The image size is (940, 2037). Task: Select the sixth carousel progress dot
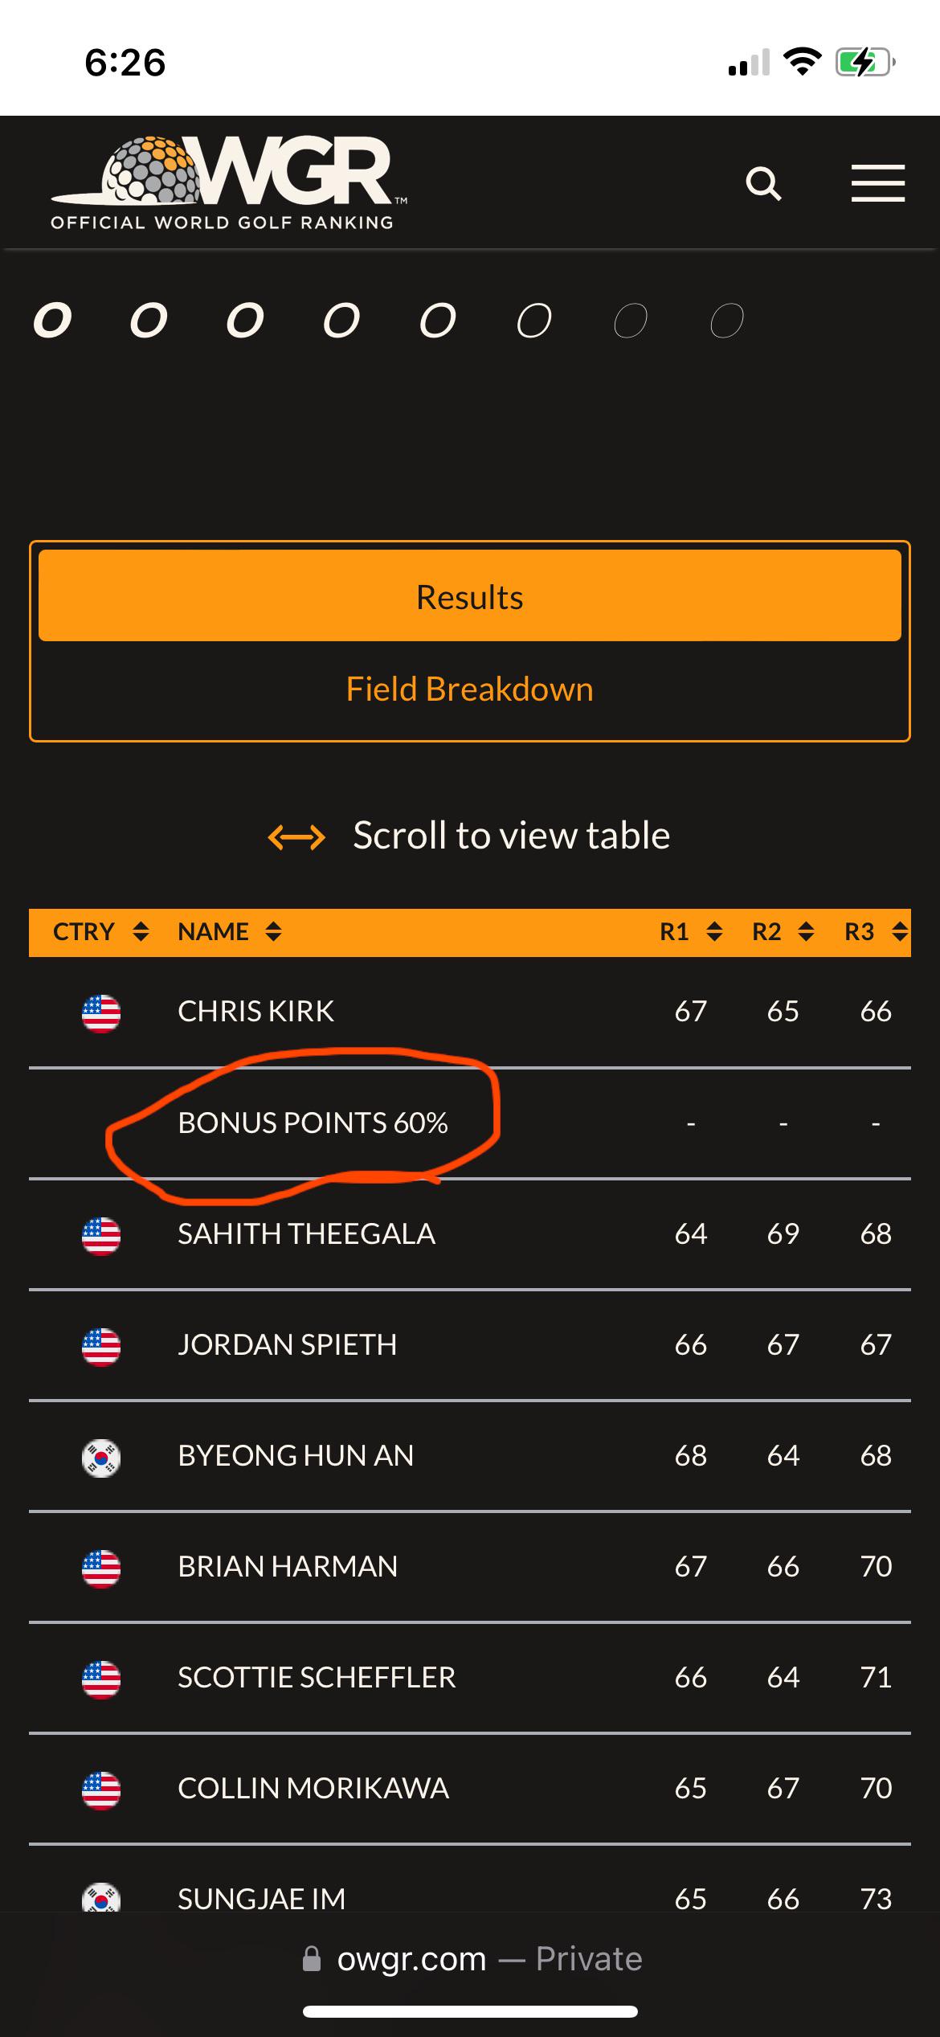click(x=533, y=320)
